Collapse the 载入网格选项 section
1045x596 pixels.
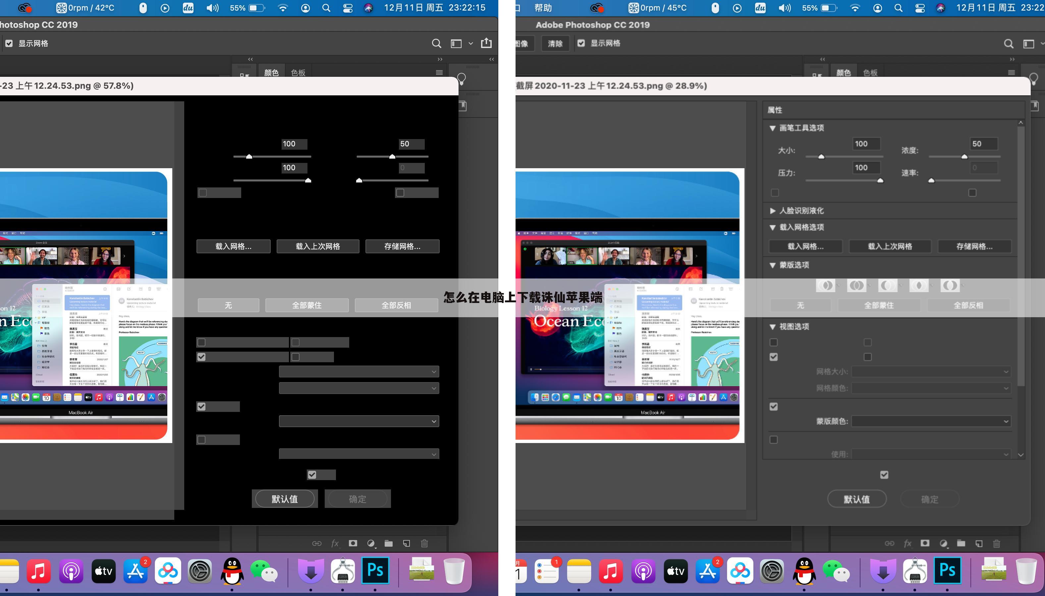pyautogui.click(x=772, y=227)
